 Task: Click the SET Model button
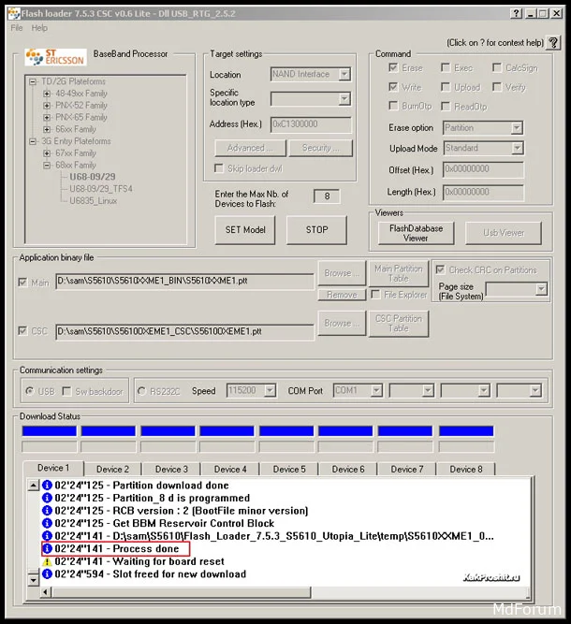tap(245, 229)
